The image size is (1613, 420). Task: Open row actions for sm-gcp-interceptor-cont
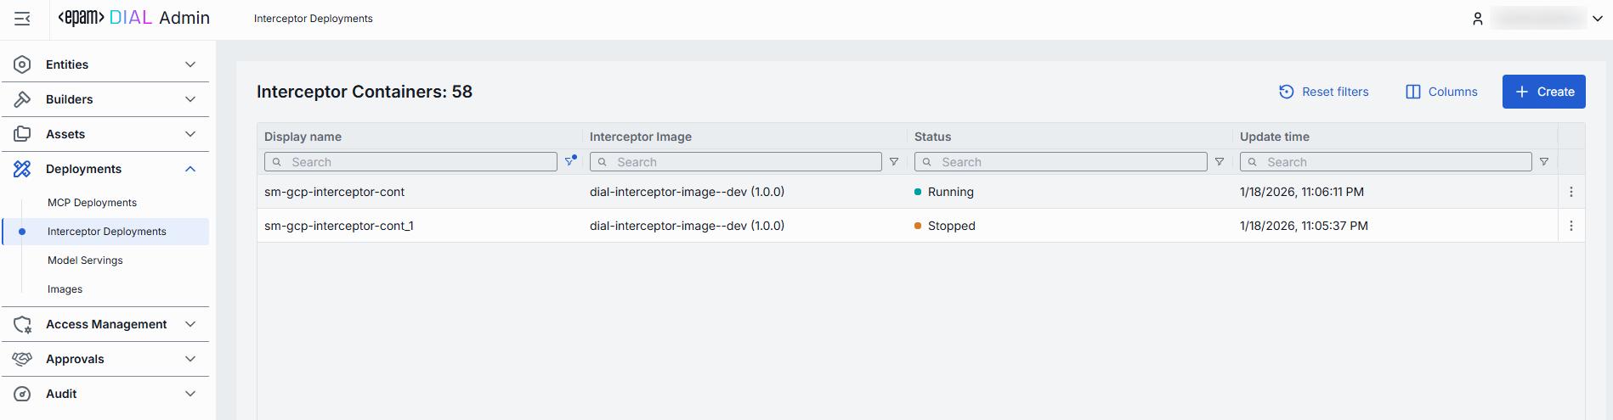point(1571,192)
